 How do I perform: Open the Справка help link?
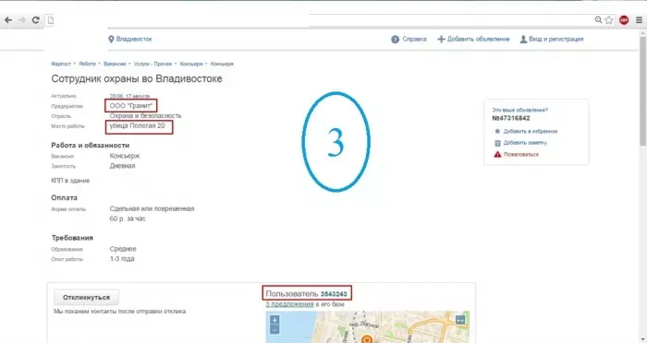[414, 39]
